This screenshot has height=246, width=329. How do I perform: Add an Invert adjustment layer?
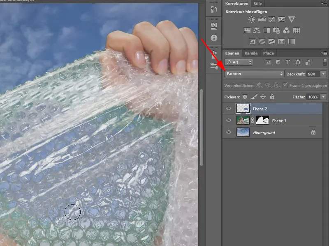pyautogui.click(x=252, y=42)
